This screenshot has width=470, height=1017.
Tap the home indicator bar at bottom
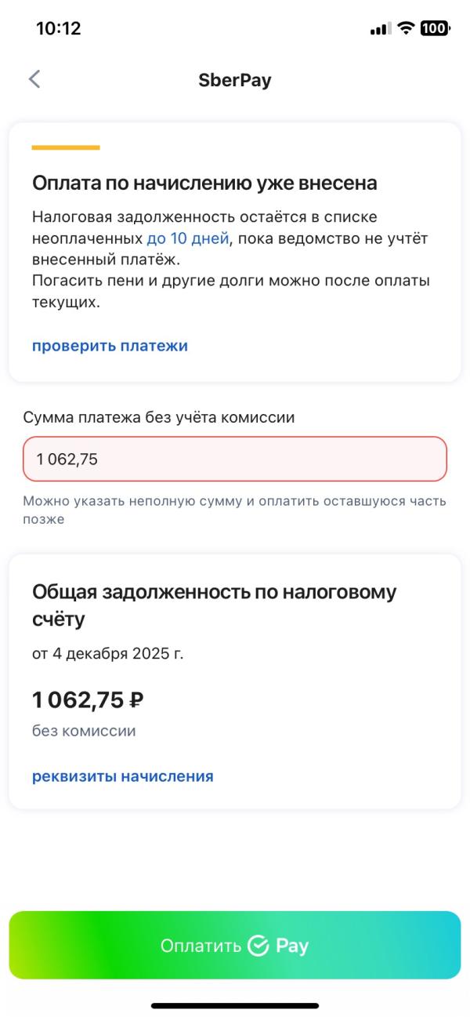[235, 1005]
